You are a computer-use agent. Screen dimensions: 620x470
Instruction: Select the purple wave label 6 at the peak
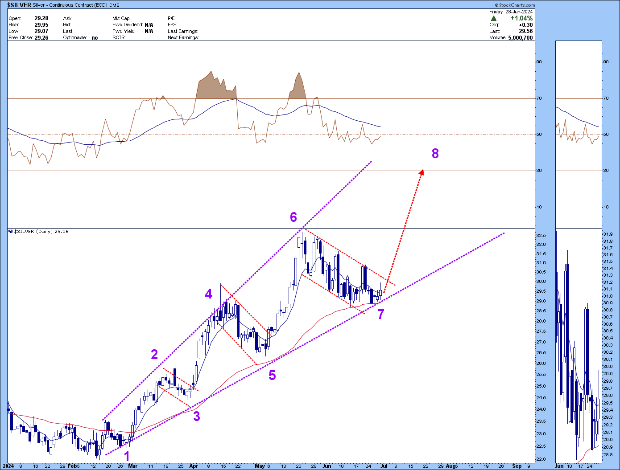point(293,217)
